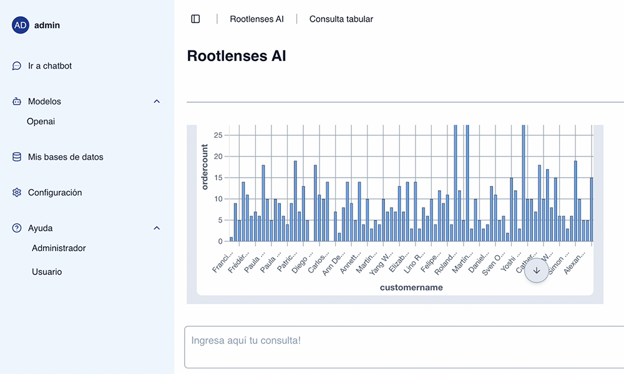Click the database cylinder icon

click(x=17, y=157)
